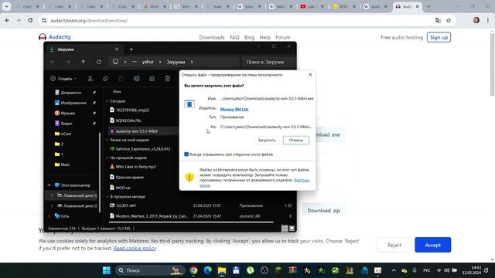The width and height of the screenshot is (495, 278).
Task: Collapse 'На прошлой неделе' group
Action: pyautogui.click(x=108, y=158)
